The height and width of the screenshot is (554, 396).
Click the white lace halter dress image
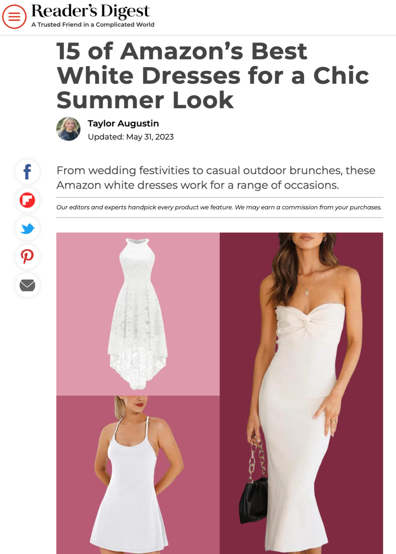pos(138,314)
